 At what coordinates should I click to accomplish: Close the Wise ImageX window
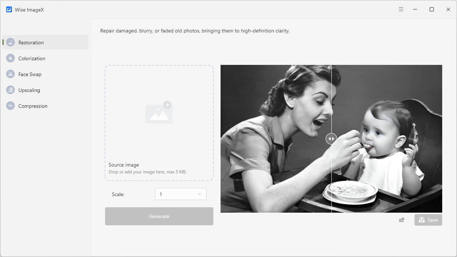tap(448, 9)
